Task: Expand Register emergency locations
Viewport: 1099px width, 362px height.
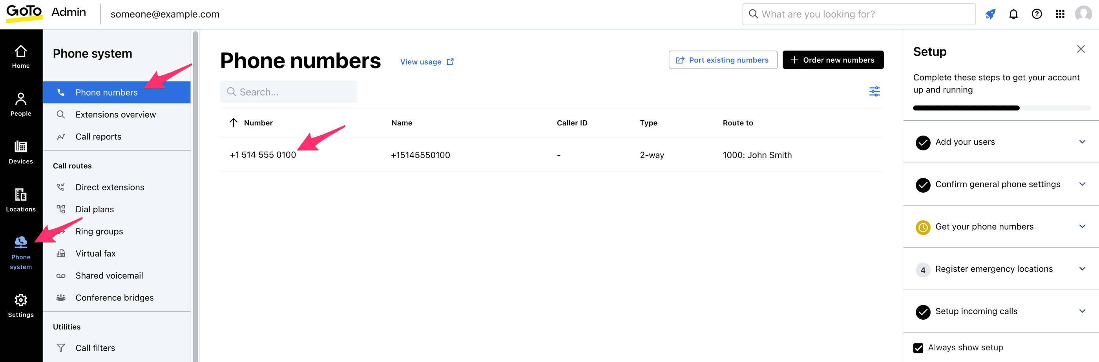Action: click(x=1083, y=269)
